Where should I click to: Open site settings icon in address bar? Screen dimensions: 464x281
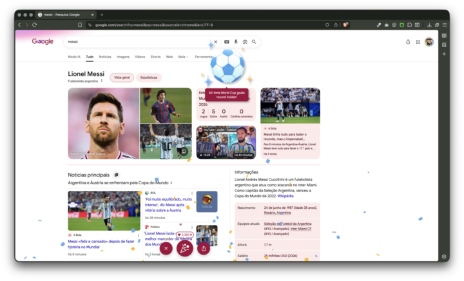90,25
